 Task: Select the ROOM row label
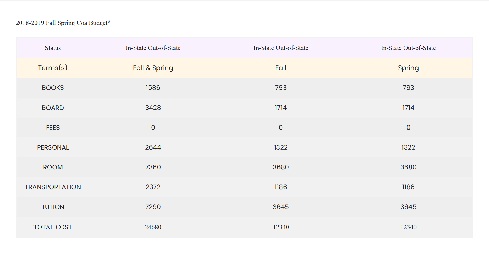tap(53, 167)
